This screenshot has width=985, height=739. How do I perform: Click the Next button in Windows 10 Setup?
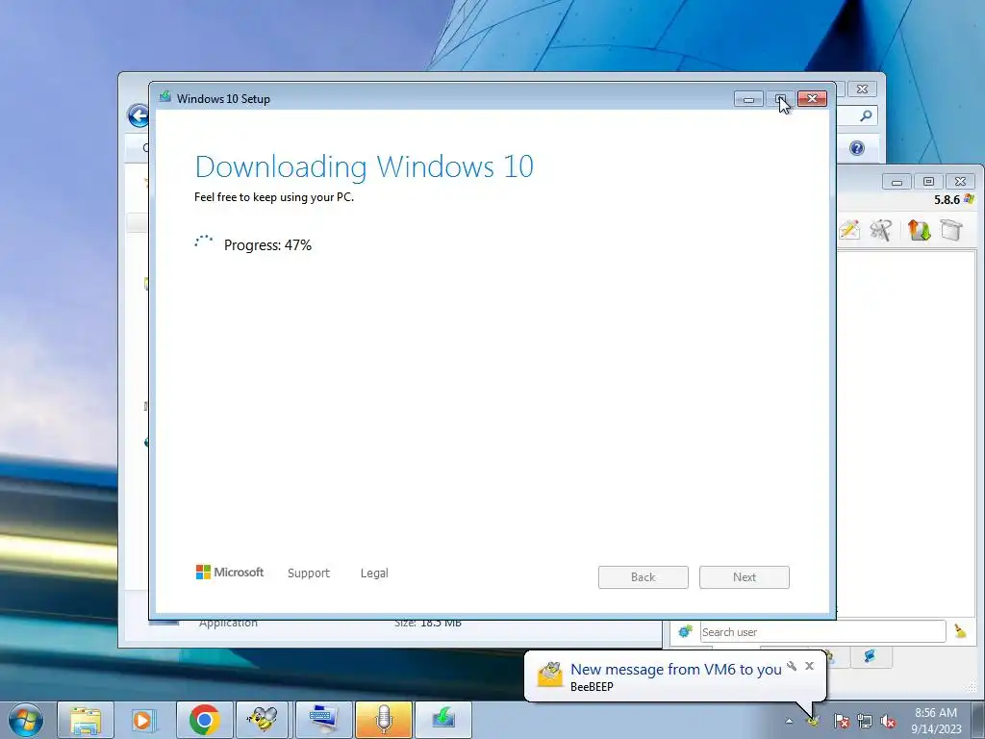(x=744, y=577)
